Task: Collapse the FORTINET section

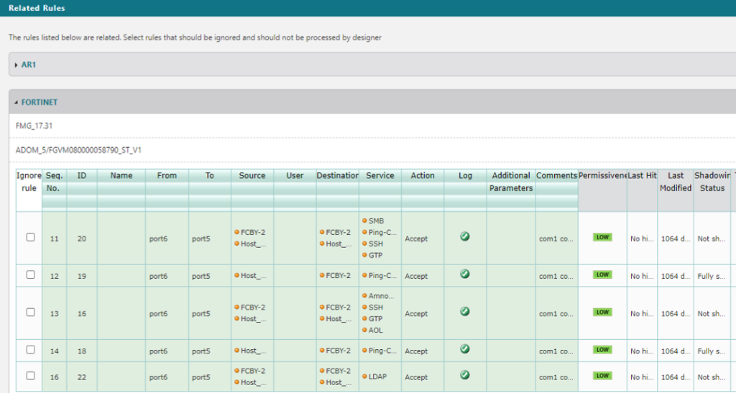Action: click(39, 102)
